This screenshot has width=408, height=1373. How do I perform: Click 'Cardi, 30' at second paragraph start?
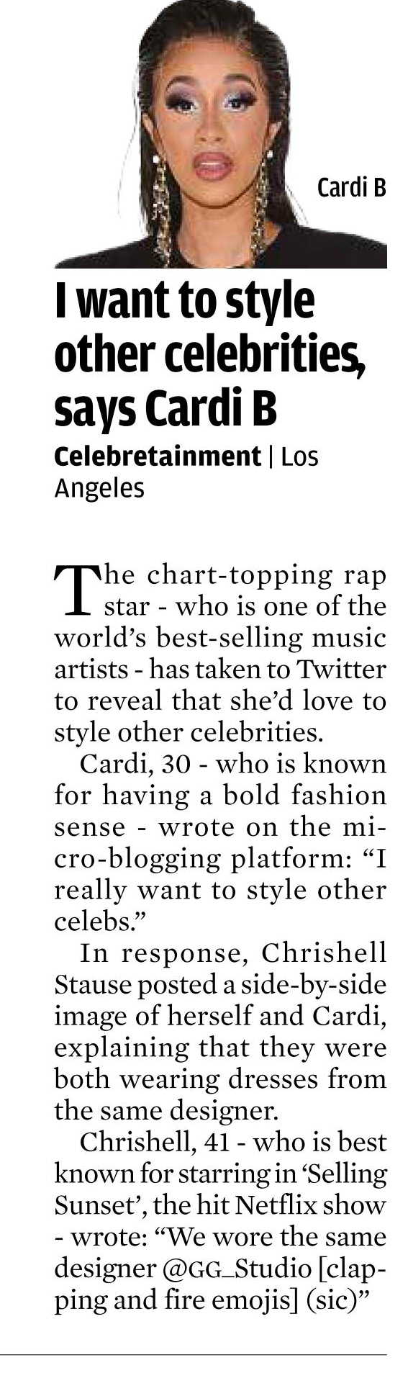click(x=135, y=763)
